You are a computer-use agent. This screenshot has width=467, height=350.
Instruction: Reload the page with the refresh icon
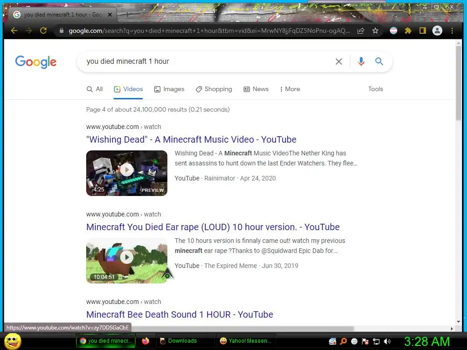point(43,31)
